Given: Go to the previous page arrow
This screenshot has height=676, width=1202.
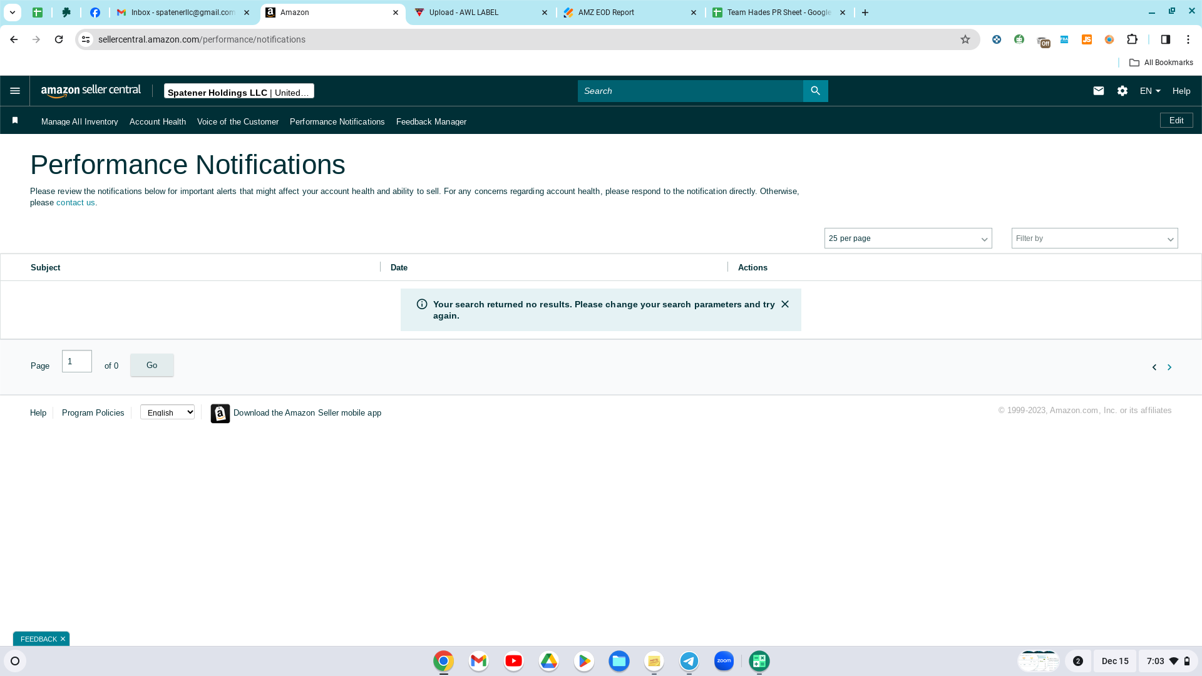Looking at the screenshot, I should [x=1154, y=367].
